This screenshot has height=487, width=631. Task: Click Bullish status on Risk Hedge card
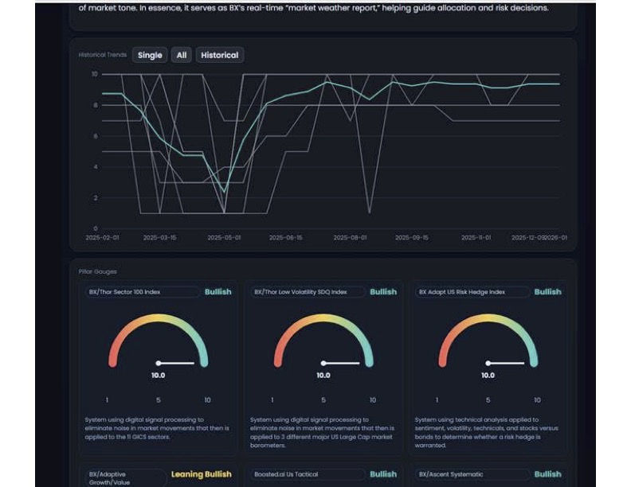[x=548, y=292]
